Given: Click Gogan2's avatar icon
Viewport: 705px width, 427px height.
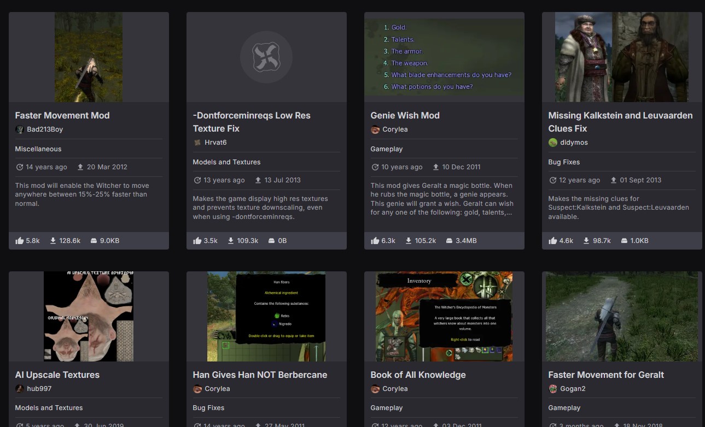Looking at the screenshot, I should [553, 389].
